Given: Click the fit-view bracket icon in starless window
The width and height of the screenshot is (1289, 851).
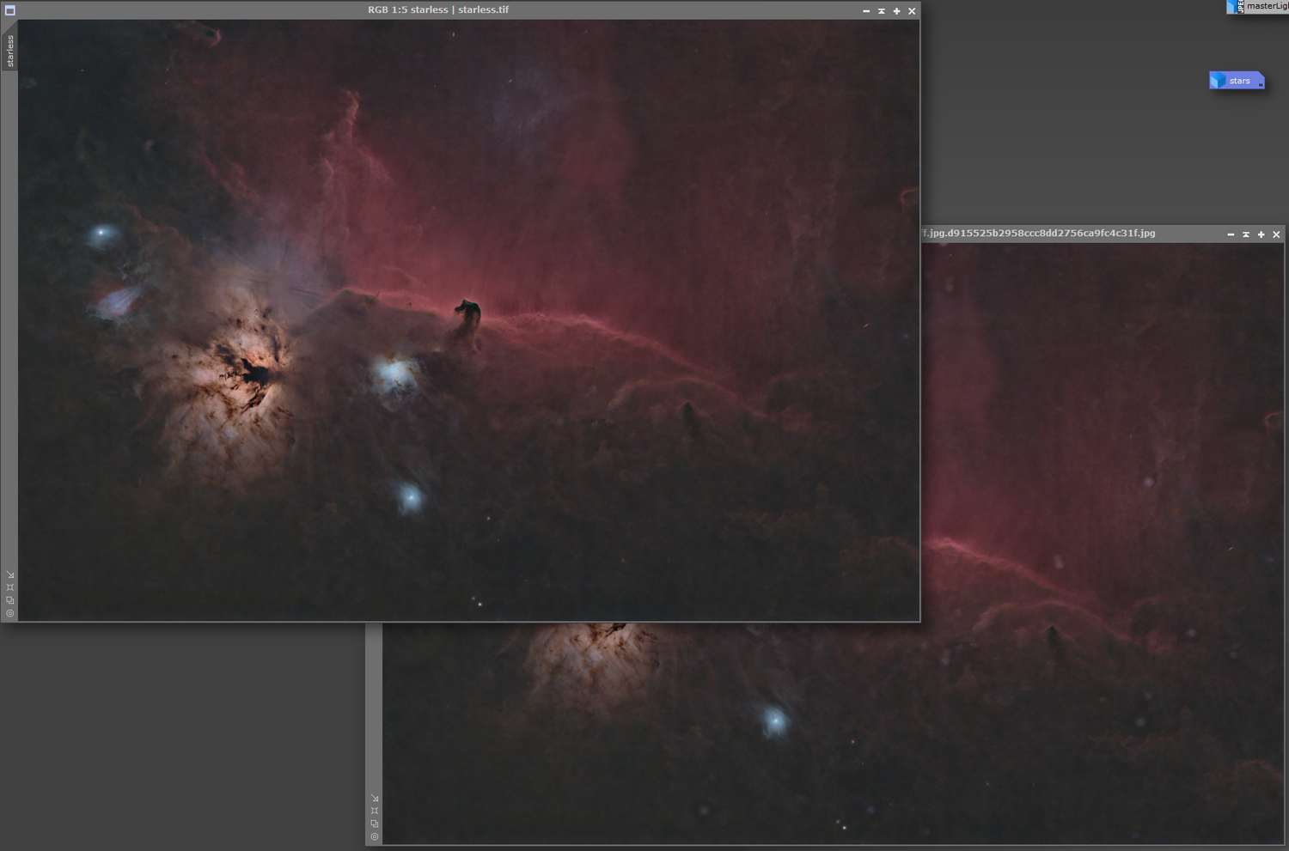Looking at the screenshot, I should 10,587.
